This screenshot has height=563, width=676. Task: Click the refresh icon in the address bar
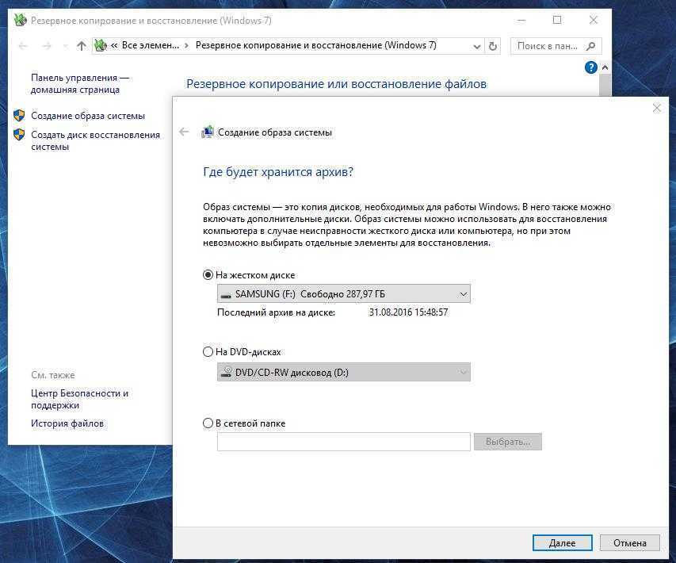(x=493, y=46)
